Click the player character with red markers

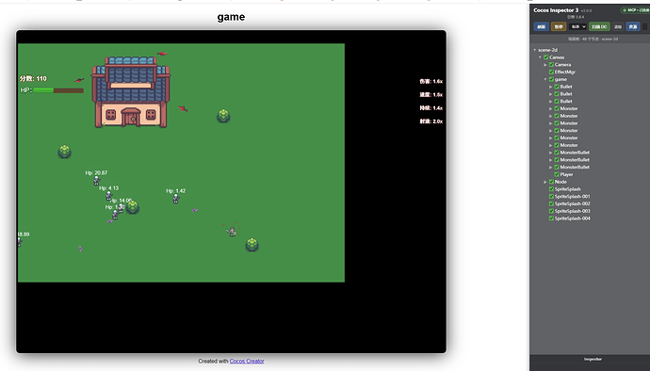click(232, 232)
